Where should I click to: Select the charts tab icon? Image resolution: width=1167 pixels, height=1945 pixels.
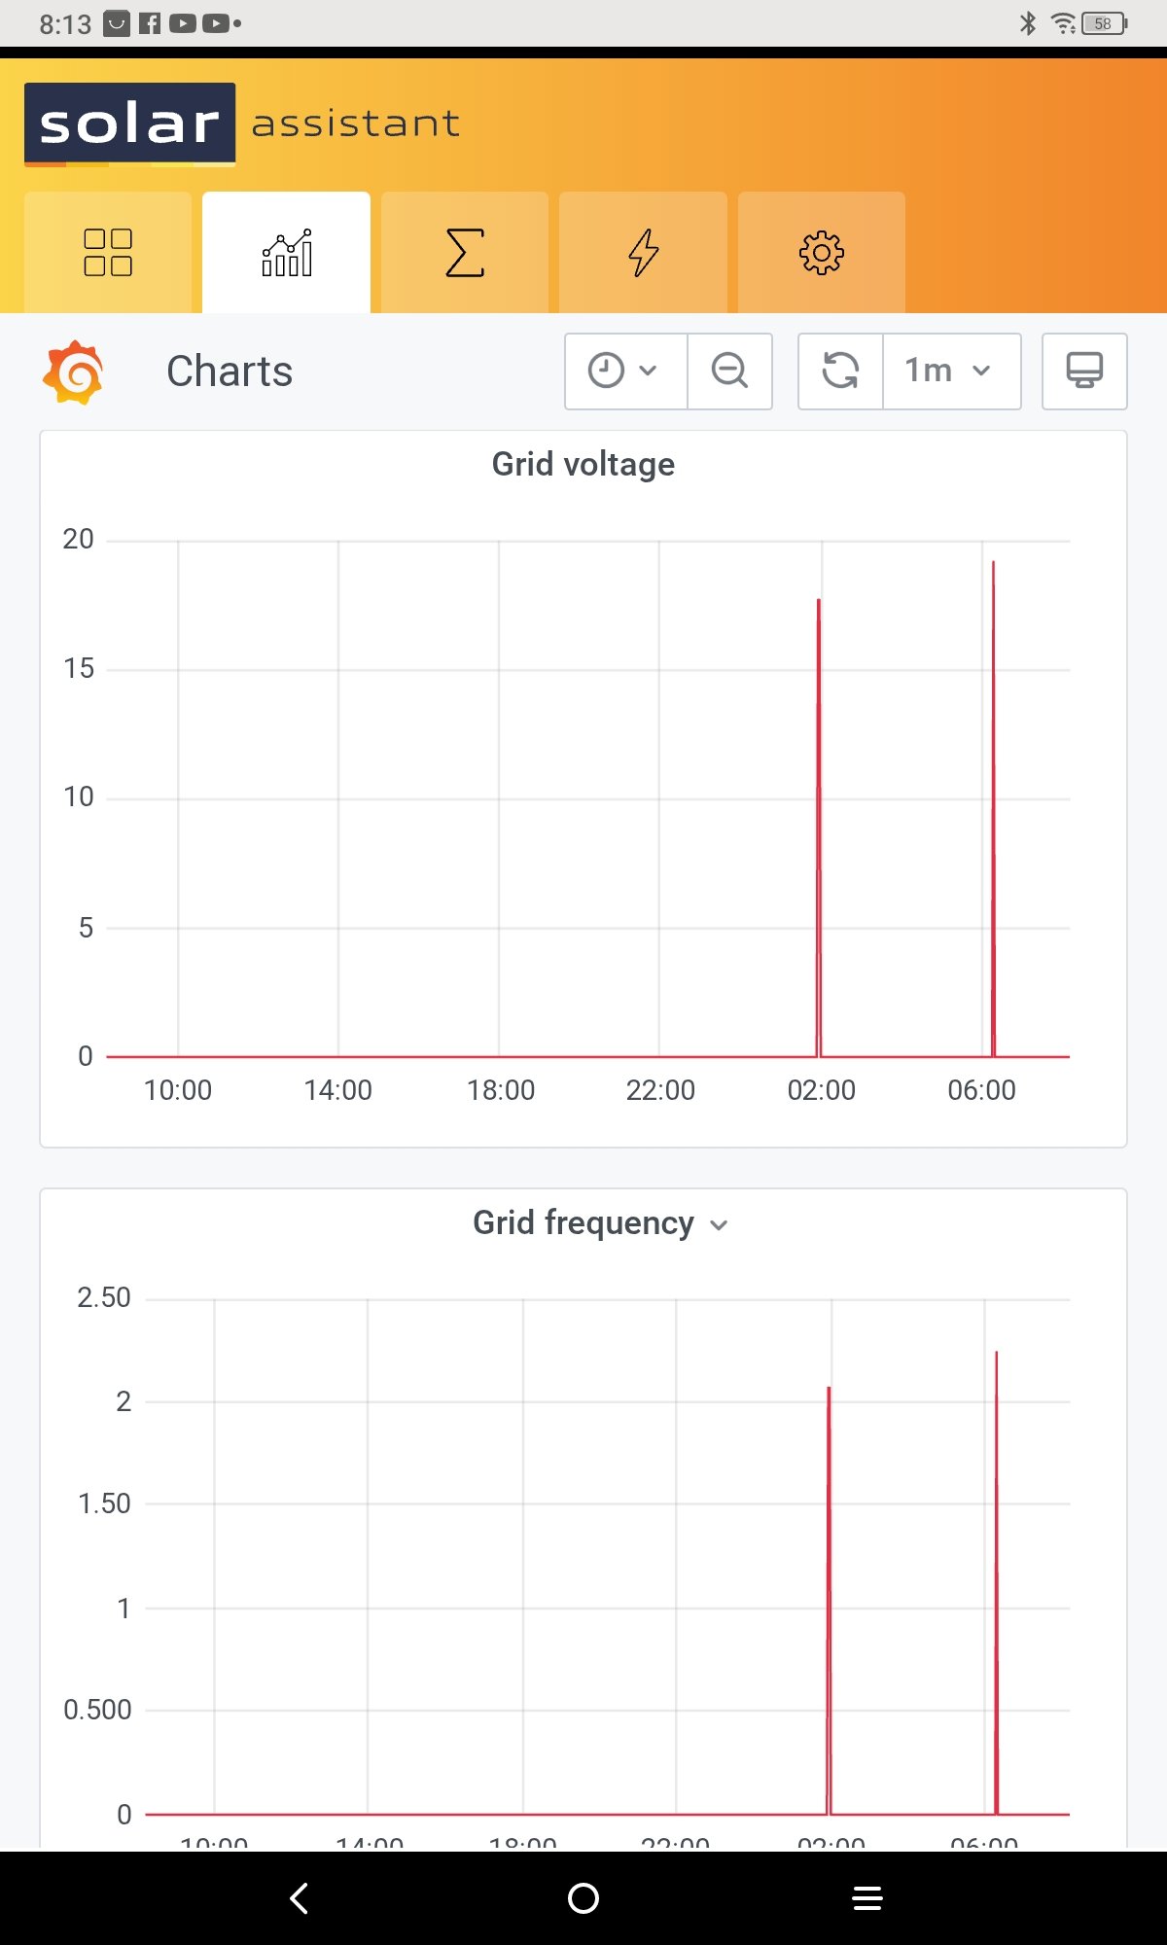(287, 253)
